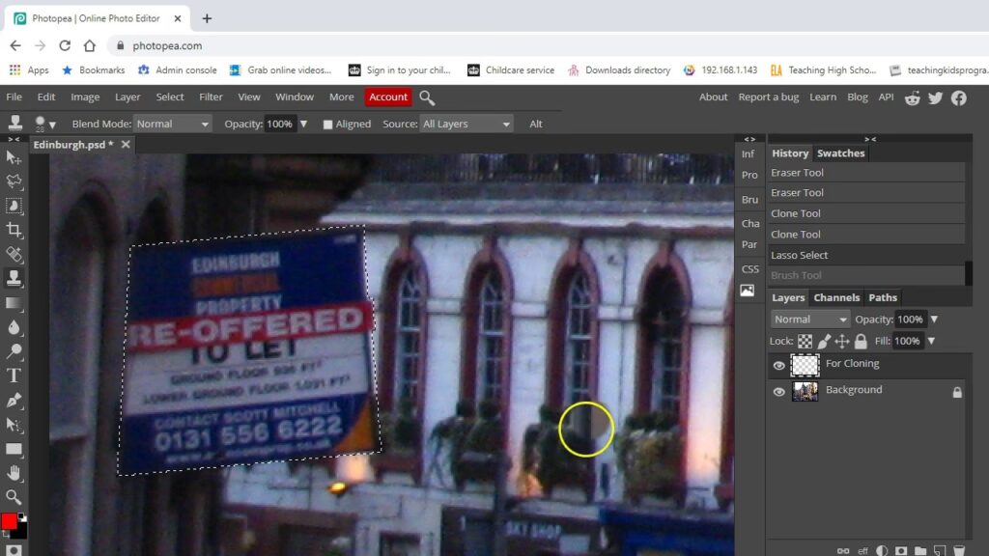Select the Move tool

pyautogui.click(x=14, y=156)
